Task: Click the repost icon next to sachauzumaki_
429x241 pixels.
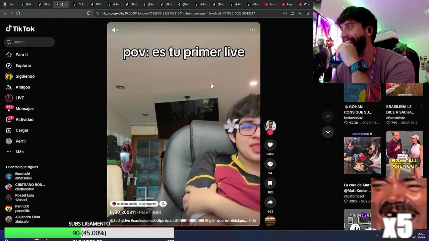Action: point(163,204)
